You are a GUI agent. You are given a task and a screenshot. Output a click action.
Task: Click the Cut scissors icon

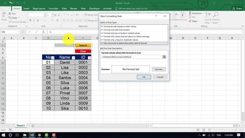10,13
